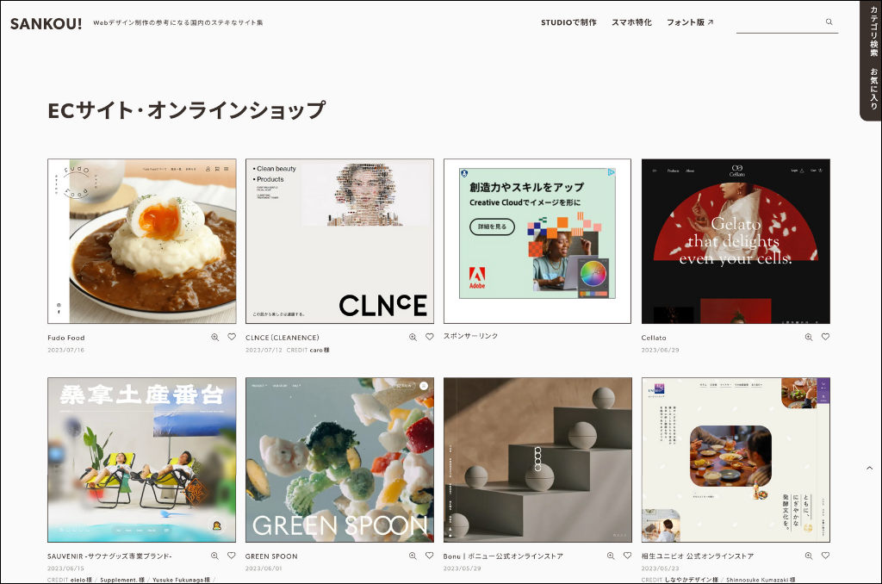The width and height of the screenshot is (882, 584).
Task: Click the search magnifier icon in header
Action: point(829,22)
